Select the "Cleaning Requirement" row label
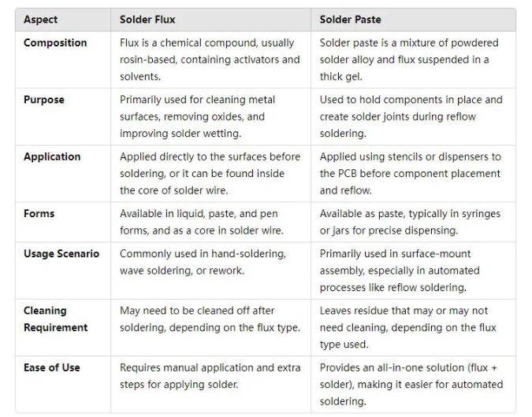This screenshot has height=417, width=532. click(x=55, y=319)
